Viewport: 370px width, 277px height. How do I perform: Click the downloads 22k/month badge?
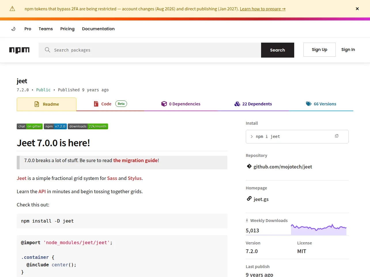click(88, 126)
